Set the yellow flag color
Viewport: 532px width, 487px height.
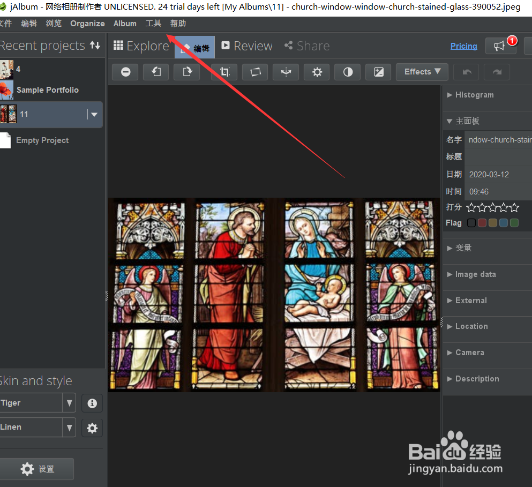coord(493,223)
